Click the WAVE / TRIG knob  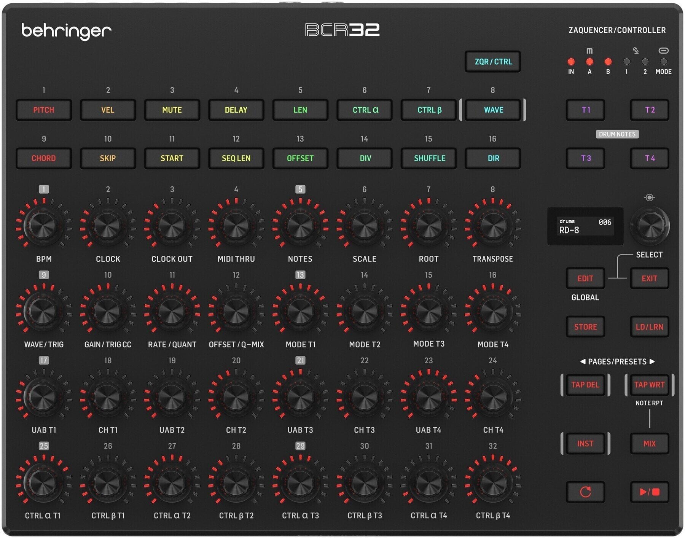pyautogui.click(x=43, y=312)
